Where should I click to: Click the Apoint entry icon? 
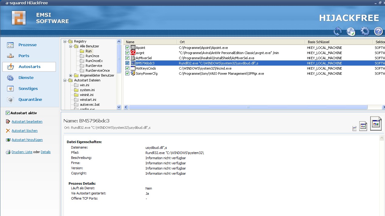[133, 48]
